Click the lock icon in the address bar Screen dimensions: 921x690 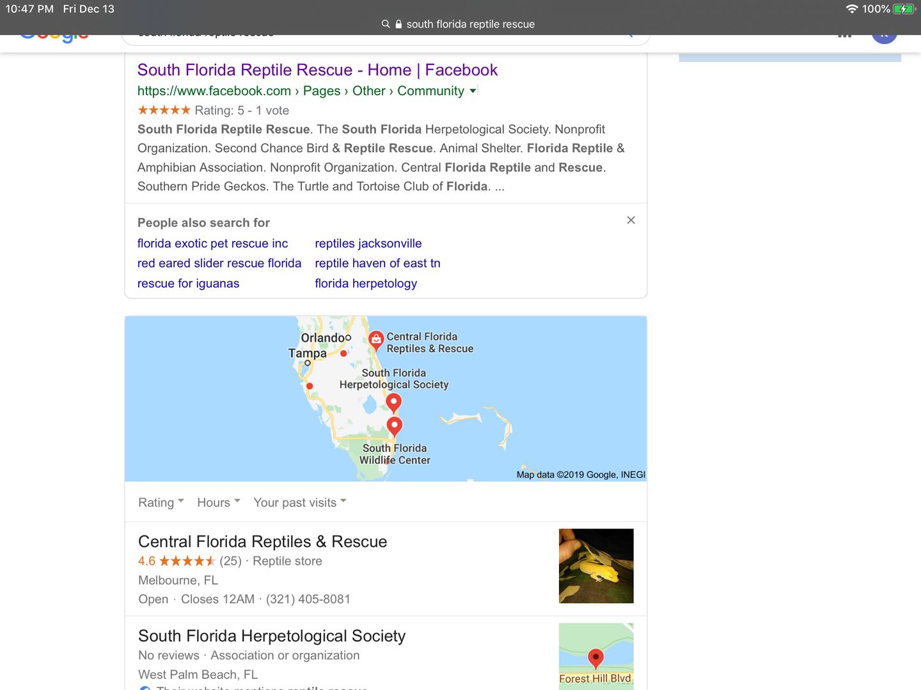[398, 24]
